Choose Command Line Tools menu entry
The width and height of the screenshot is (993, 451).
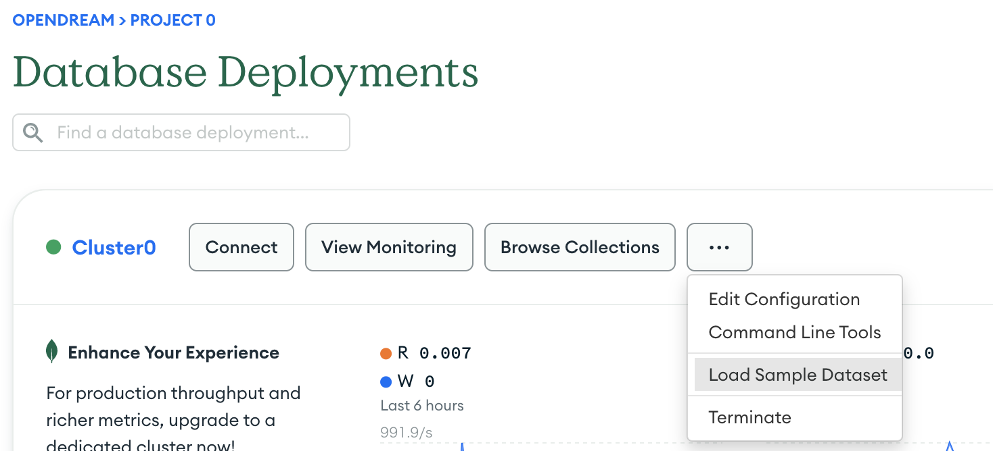(x=795, y=332)
